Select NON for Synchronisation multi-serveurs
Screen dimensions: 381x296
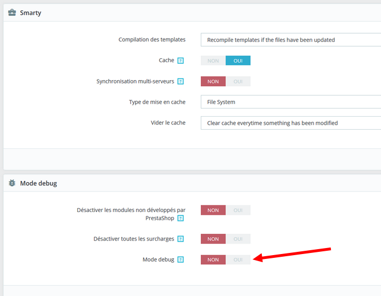[x=213, y=81]
